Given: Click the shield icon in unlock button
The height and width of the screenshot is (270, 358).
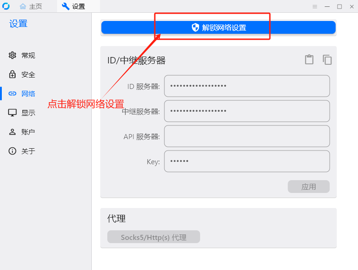Looking at the screenshot, I should pyautogui.click(x=195, y=27).
